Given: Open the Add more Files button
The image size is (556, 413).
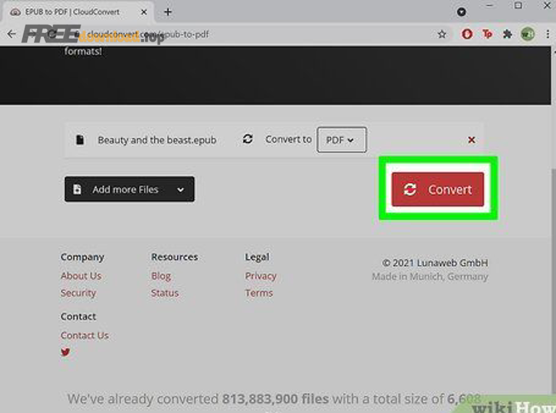Looking at the screenshot, I should pos(130,189).
